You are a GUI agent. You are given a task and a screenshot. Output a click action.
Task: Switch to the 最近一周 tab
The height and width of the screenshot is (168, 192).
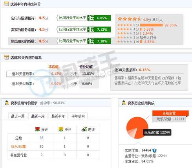[18, 116]
